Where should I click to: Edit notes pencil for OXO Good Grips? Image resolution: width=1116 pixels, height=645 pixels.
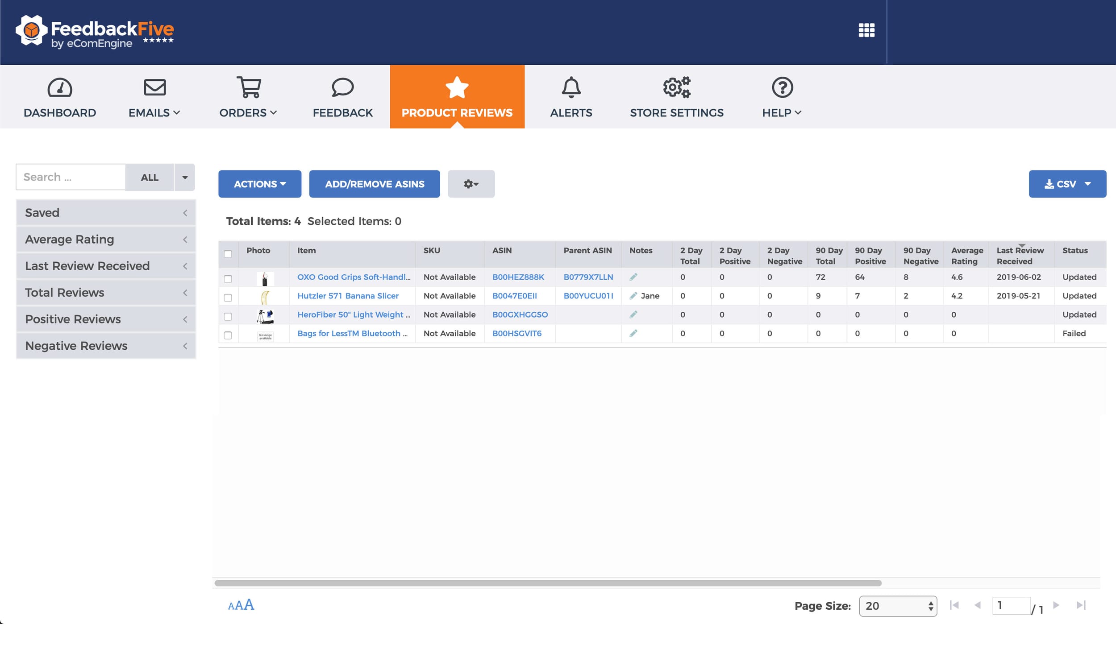point(633,277)
